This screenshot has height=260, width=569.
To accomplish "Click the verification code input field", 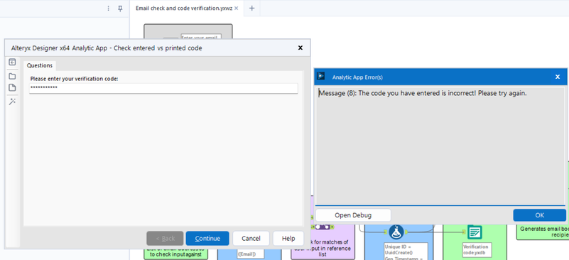I will point(163,88).
